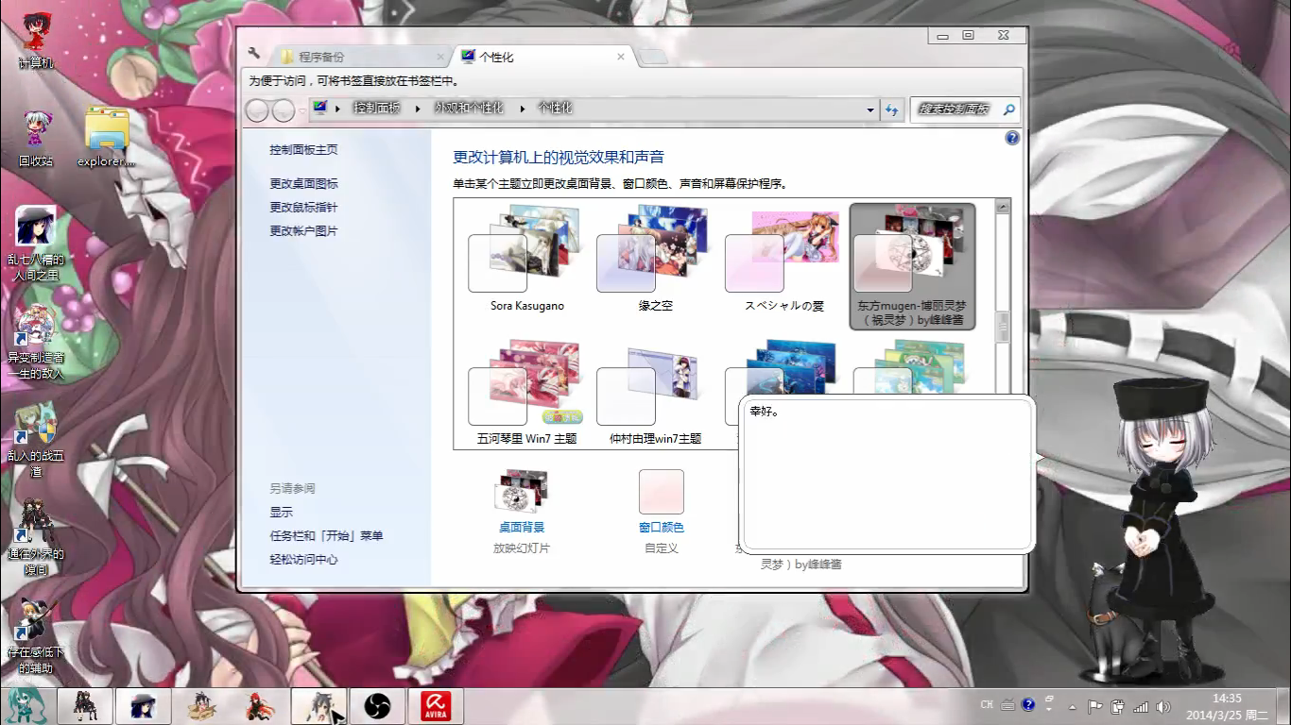Image resolution: width=1291 pixels, height=725 pixels.
Task: Open 更改桌面图标 link
Action: click(303, 184)
